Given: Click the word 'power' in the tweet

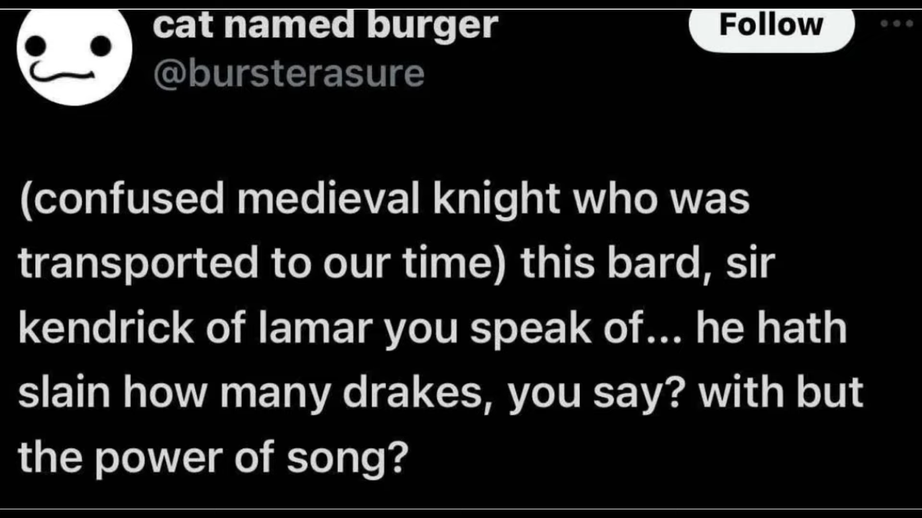Looking at the screenshot, I should pos(158,458).
